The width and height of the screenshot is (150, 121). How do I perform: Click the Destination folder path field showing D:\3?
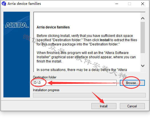(75, 83)
